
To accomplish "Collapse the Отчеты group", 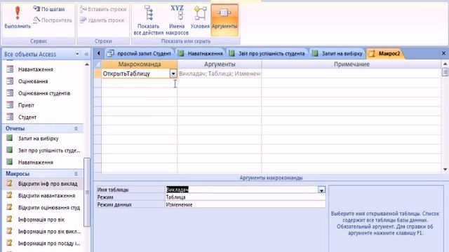I will click(x=76, y=129).
